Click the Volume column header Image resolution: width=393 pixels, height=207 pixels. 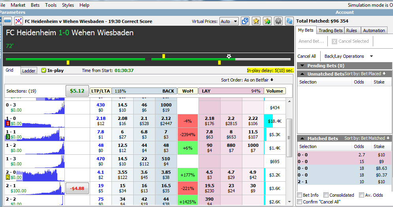coord(275,91)
